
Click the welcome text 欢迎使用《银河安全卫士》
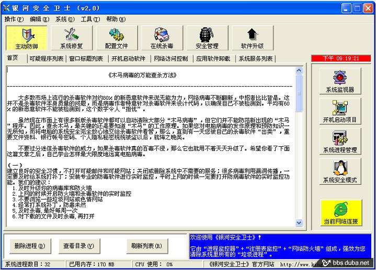(x=225, y=238)
